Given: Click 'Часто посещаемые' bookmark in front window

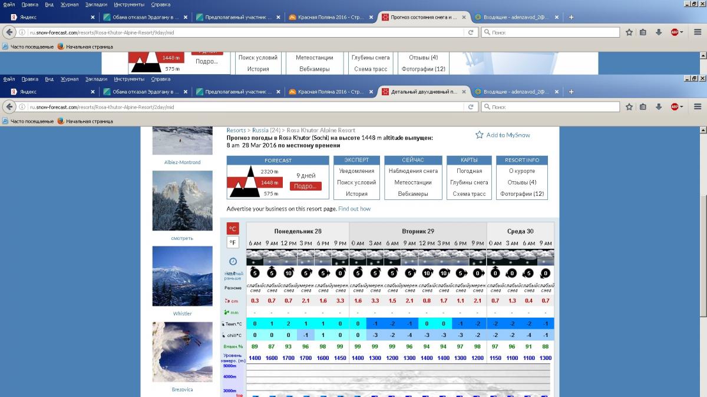Looking at the screenshot, I should tap(28, 121).
